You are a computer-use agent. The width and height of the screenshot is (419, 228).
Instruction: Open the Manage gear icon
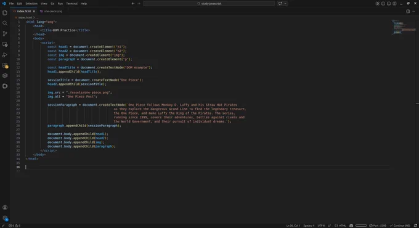[5, 218]
